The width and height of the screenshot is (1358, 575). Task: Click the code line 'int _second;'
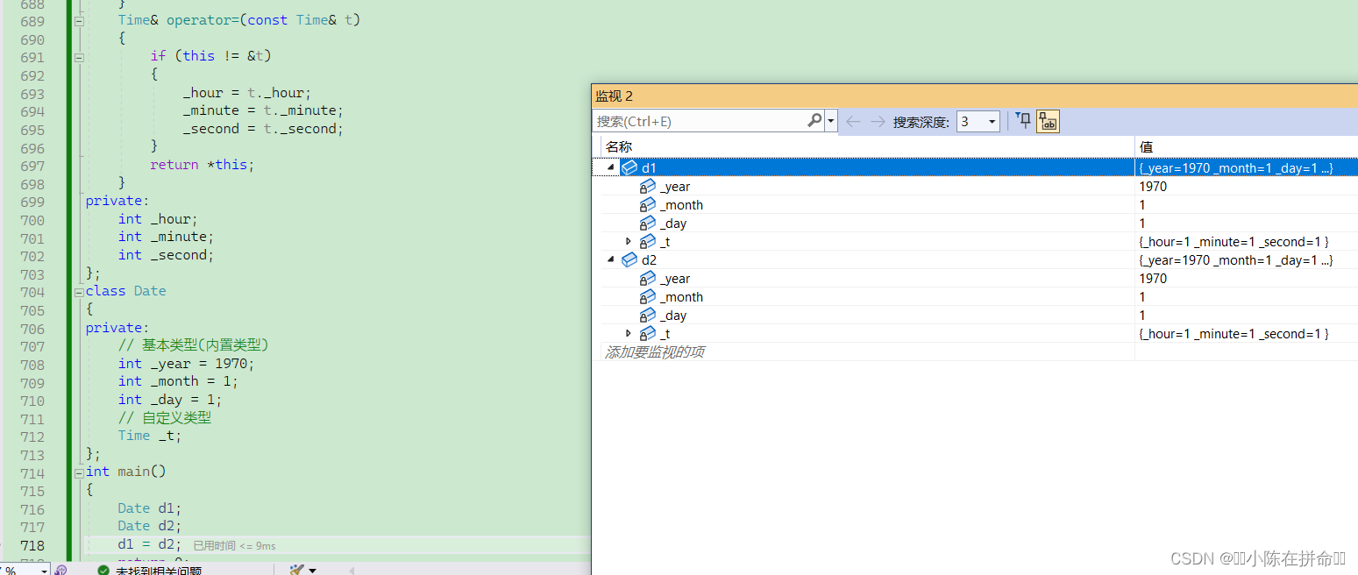click(166, 255)
